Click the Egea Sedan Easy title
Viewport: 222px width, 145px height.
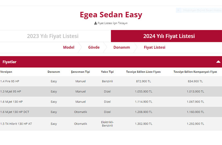(x=111, y=15)
